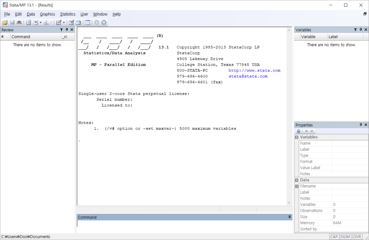Image resolution: width=369 pixels, height=240 pixels.
Task: Toggle the pin on the Properties panel
Action: point(361,125)
